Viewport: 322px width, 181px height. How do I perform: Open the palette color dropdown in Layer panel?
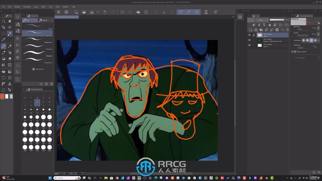pos(251,20)
